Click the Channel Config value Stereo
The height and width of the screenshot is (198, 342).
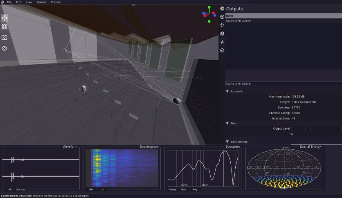click(x=296, y=113)
